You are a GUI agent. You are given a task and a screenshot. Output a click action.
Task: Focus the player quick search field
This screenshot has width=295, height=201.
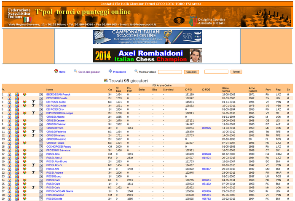pos(170,72)
